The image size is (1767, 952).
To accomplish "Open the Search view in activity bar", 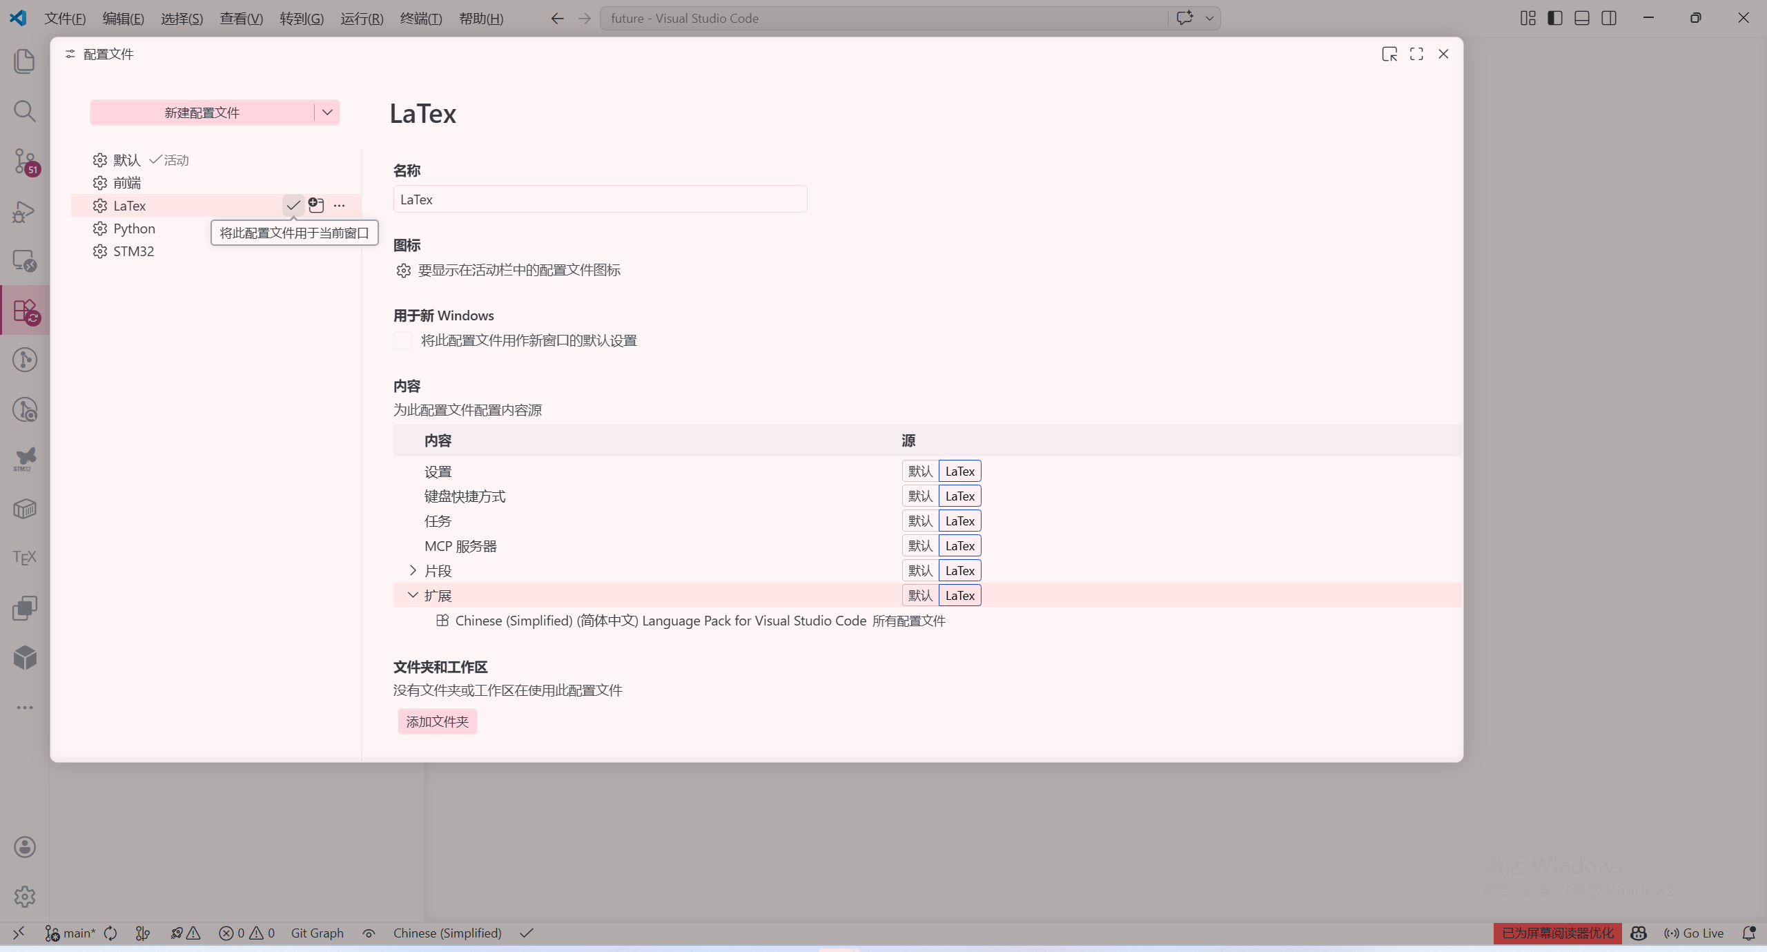I will pyautogui.click(x=25, y=111).
